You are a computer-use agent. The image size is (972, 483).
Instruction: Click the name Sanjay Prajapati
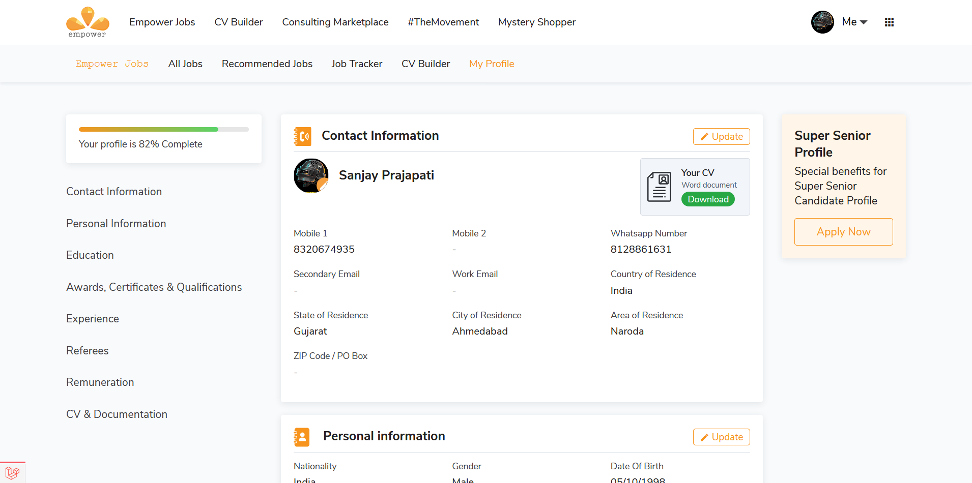(386, 175)
